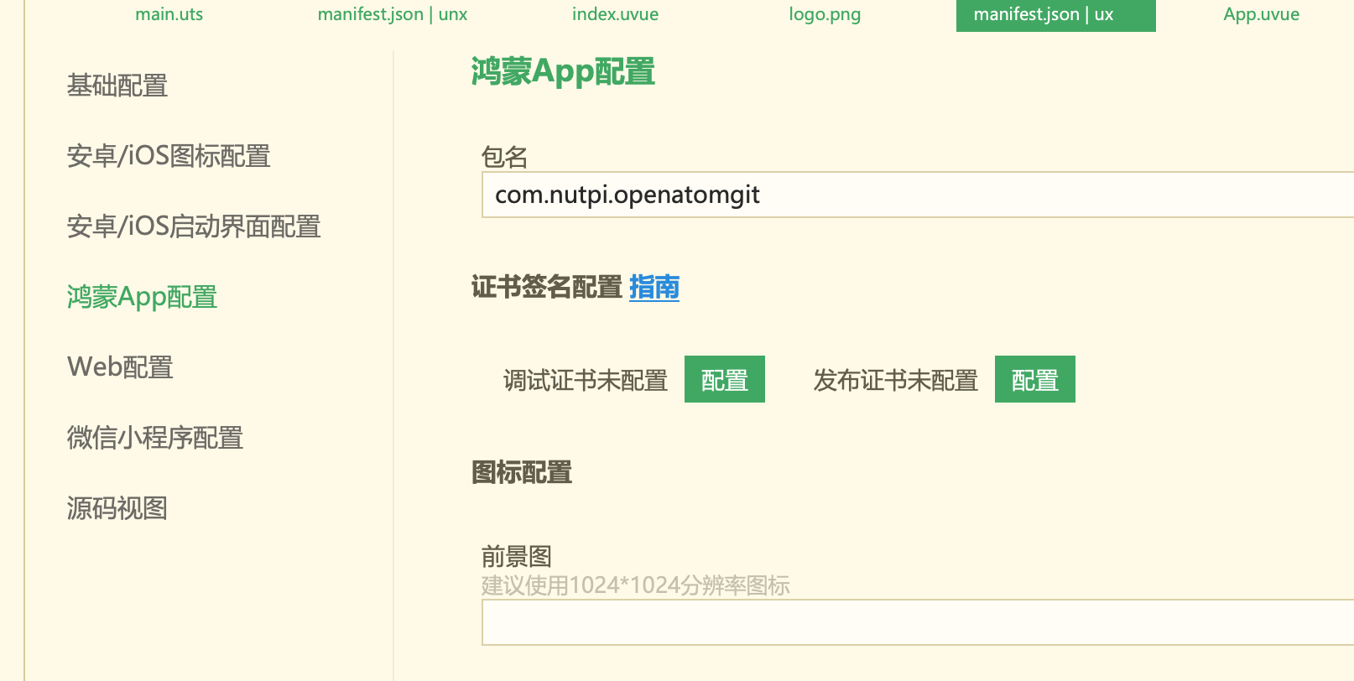Select 安卓/iOS图标配置 in the sidebar
The height and width of the screenshot is (681, 1354).
(x=169, y=156)
